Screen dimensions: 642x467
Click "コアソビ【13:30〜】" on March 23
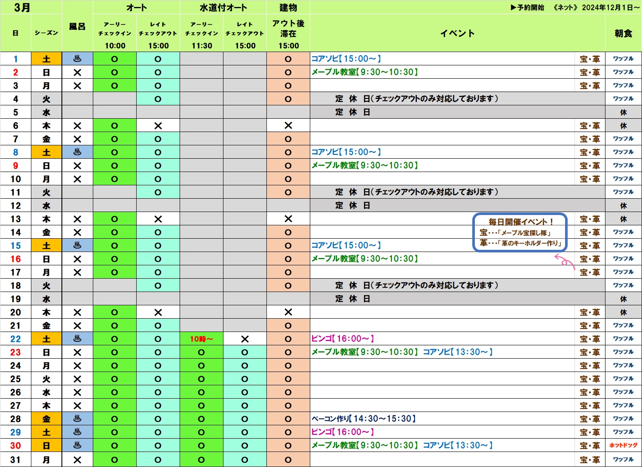tap(458, 352)
